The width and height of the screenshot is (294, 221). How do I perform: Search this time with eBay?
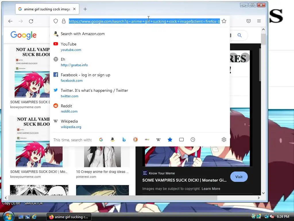147,140
